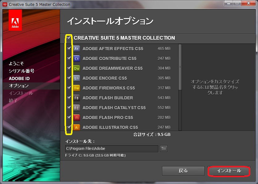Select the ADOBE CONTRIBUTE CS5 product name
Viewport: 258px width, 184px height.
pos(110,58)
